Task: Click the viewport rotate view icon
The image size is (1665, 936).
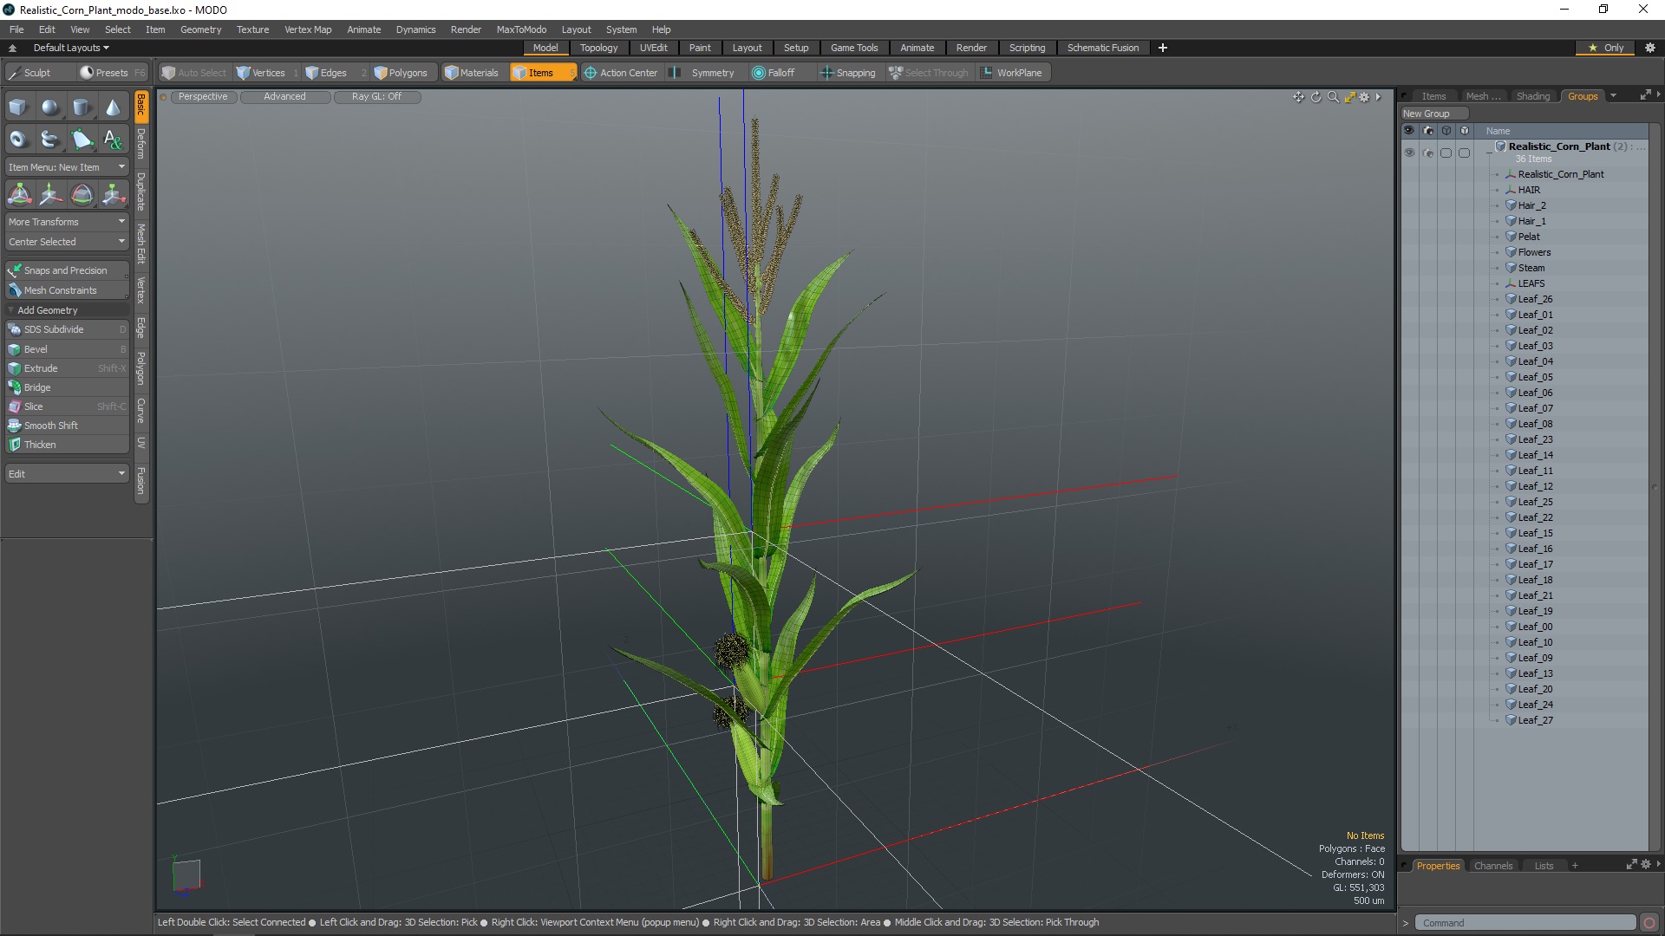Action: 1316,97
